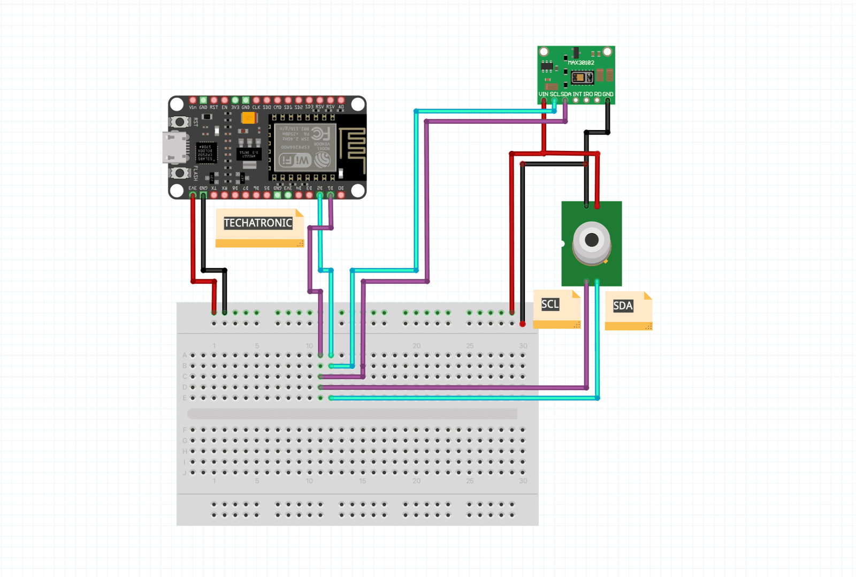Click the RD pin on MAX30102 module

click(597, 100)
